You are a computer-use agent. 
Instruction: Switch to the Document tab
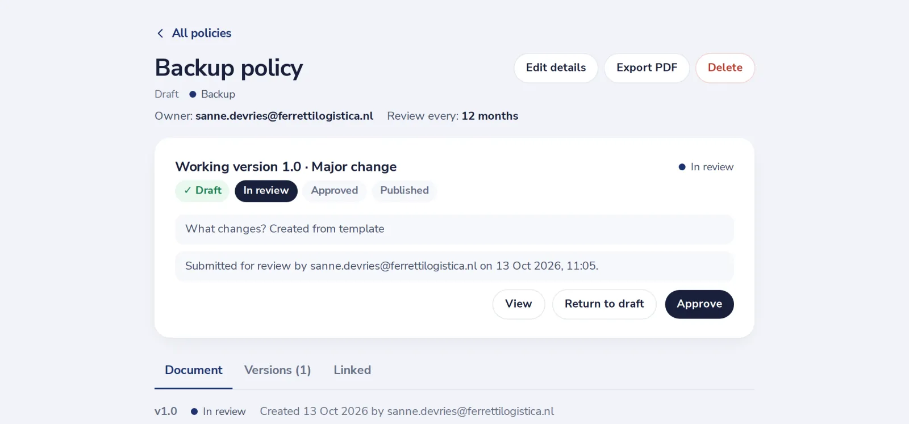[x=194, y=371]
